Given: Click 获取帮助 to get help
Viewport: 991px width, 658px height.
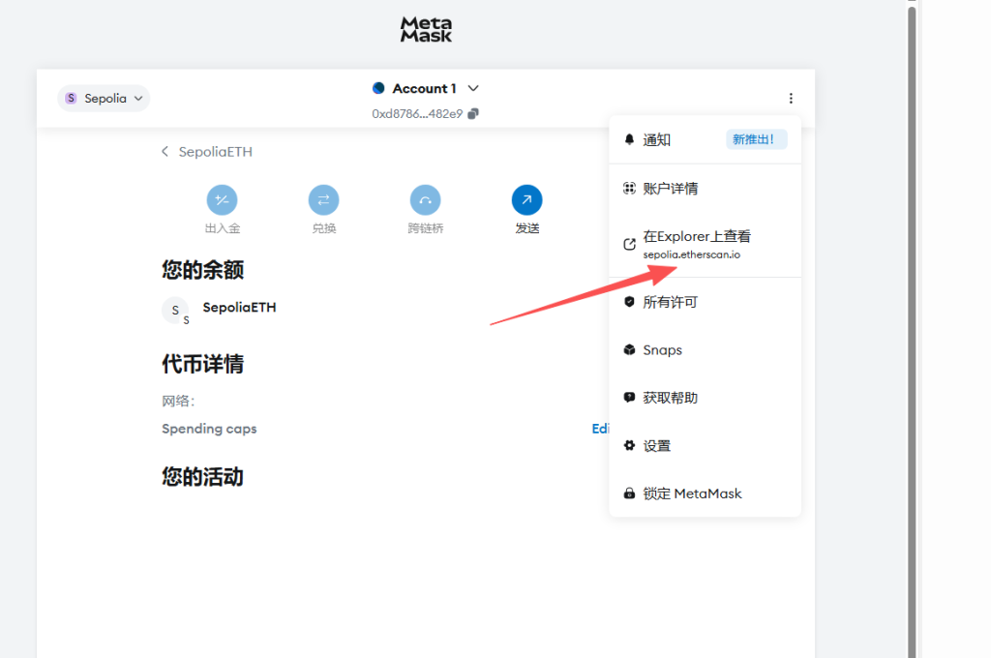Looking at the screenshot, I should [670, 398].
